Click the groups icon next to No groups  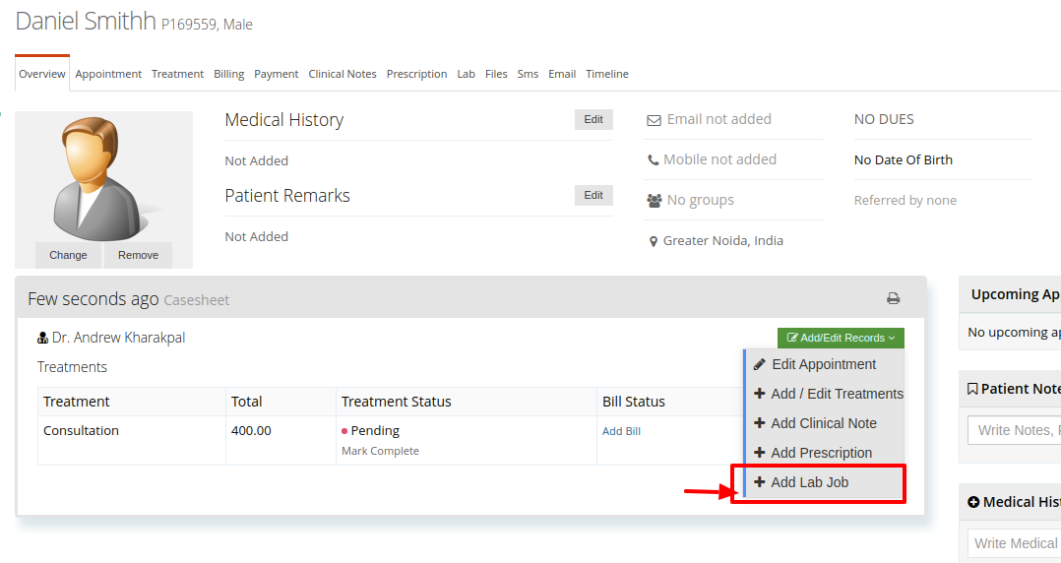[x=655, y=201]
